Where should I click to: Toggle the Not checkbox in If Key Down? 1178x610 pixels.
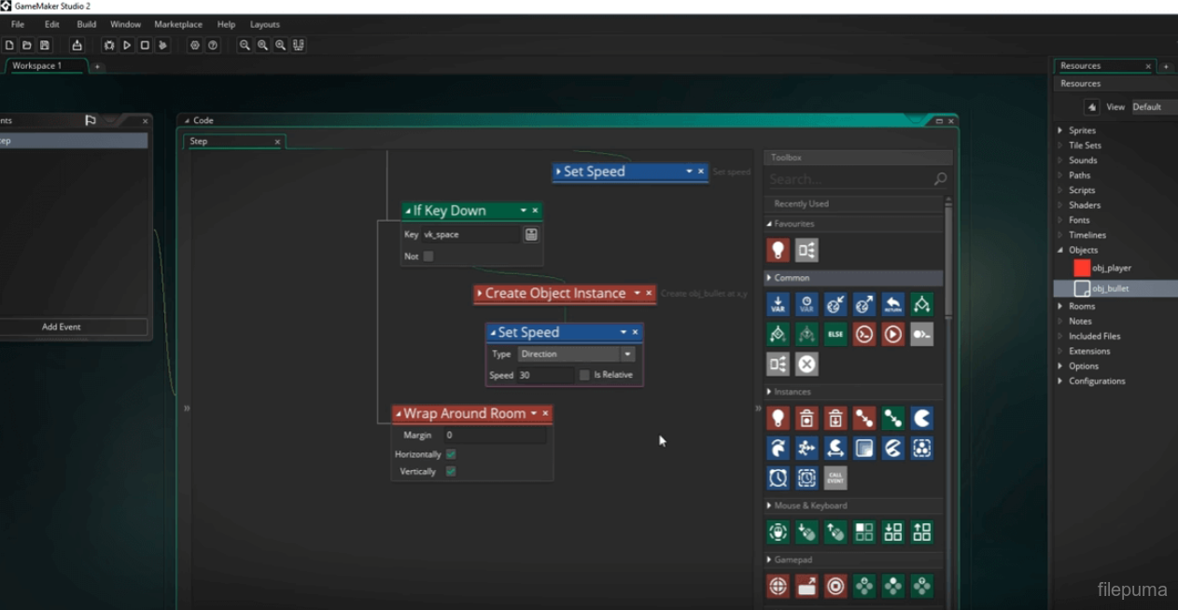[428, 256]
